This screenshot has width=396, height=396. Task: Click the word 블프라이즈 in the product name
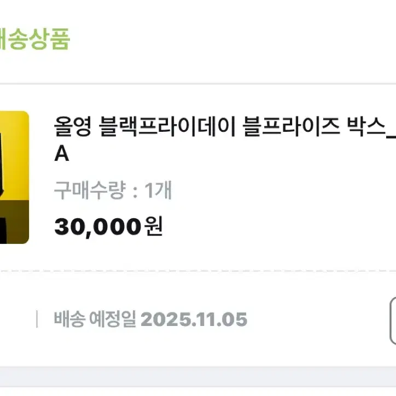(x=291, y=126)
